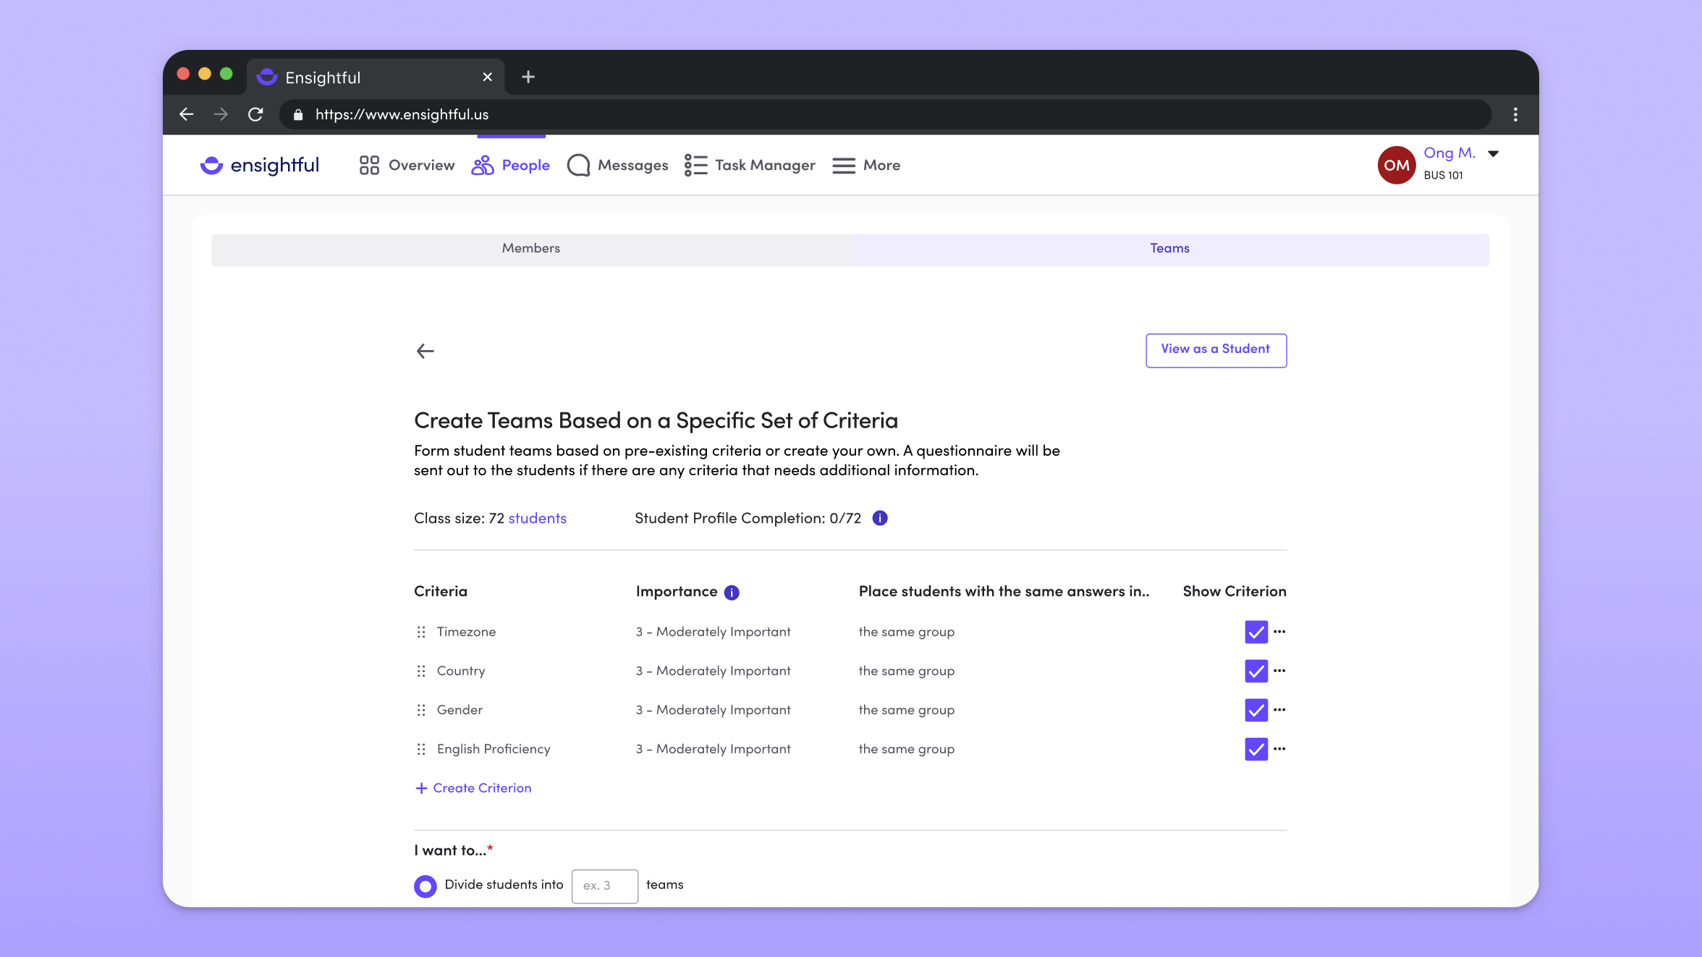The height and width of the screenshot is (957, 1702).
Task: Select the Teams tab
Action: pos(1169,249)
